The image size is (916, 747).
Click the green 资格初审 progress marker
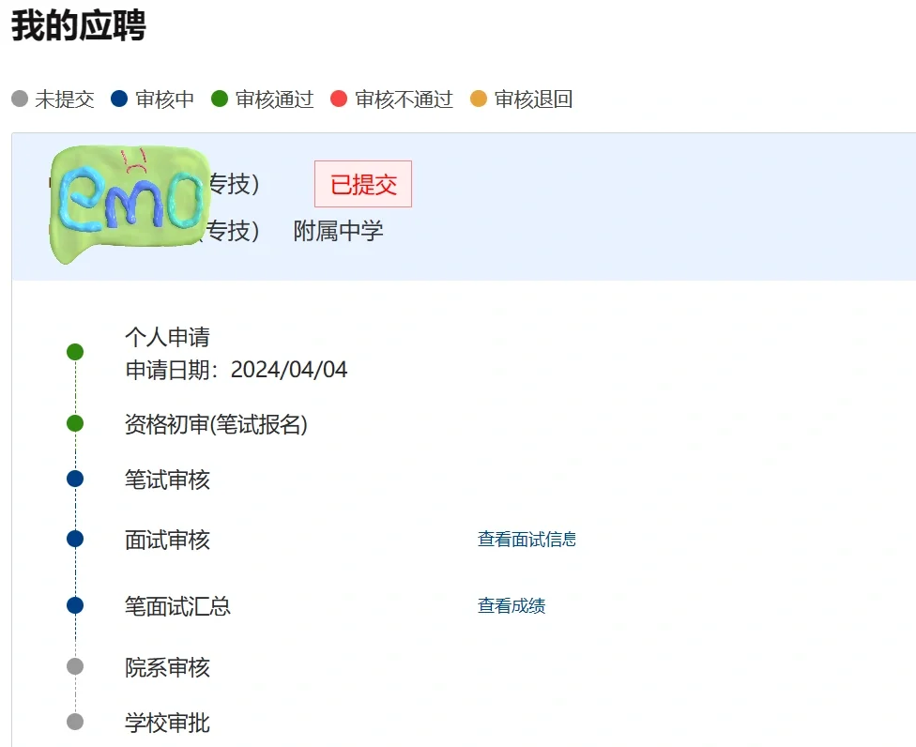[75, 422]
